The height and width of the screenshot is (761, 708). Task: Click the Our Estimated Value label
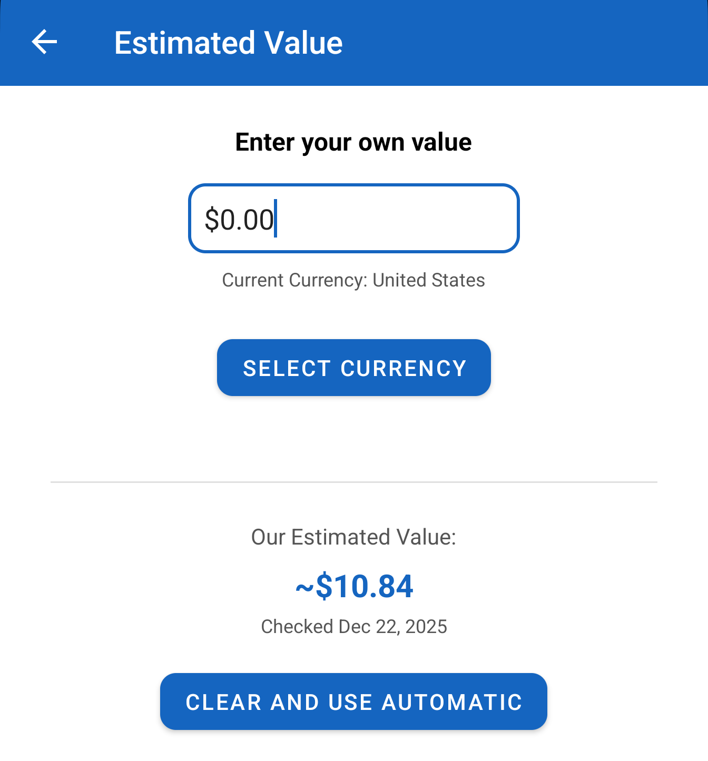[x=353, y=537]
